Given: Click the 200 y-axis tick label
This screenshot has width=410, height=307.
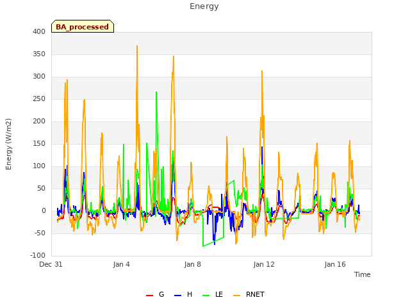Looking at the screenshot, I should (39, 121).
